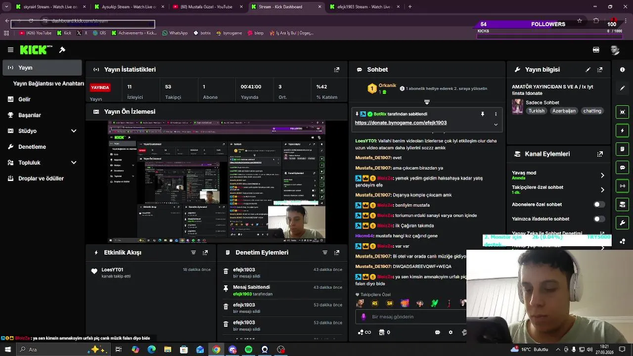Open Spotify from the Windows taskbar
This screenshot has height=356, width=633.
click(x=249, y=350)
